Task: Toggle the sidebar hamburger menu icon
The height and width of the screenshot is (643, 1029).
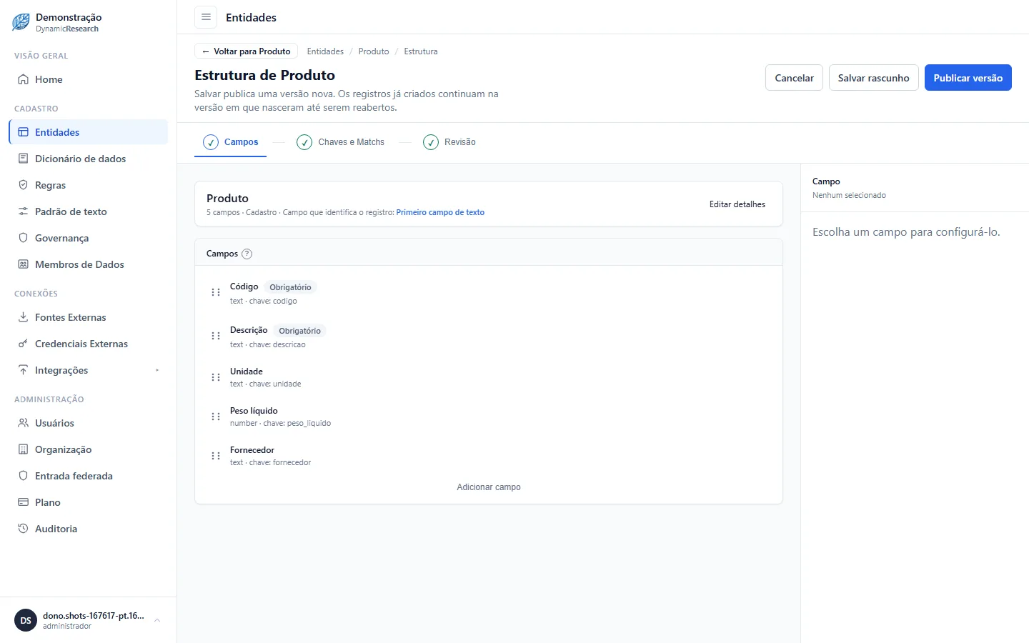Action: (x=206, y=17)
